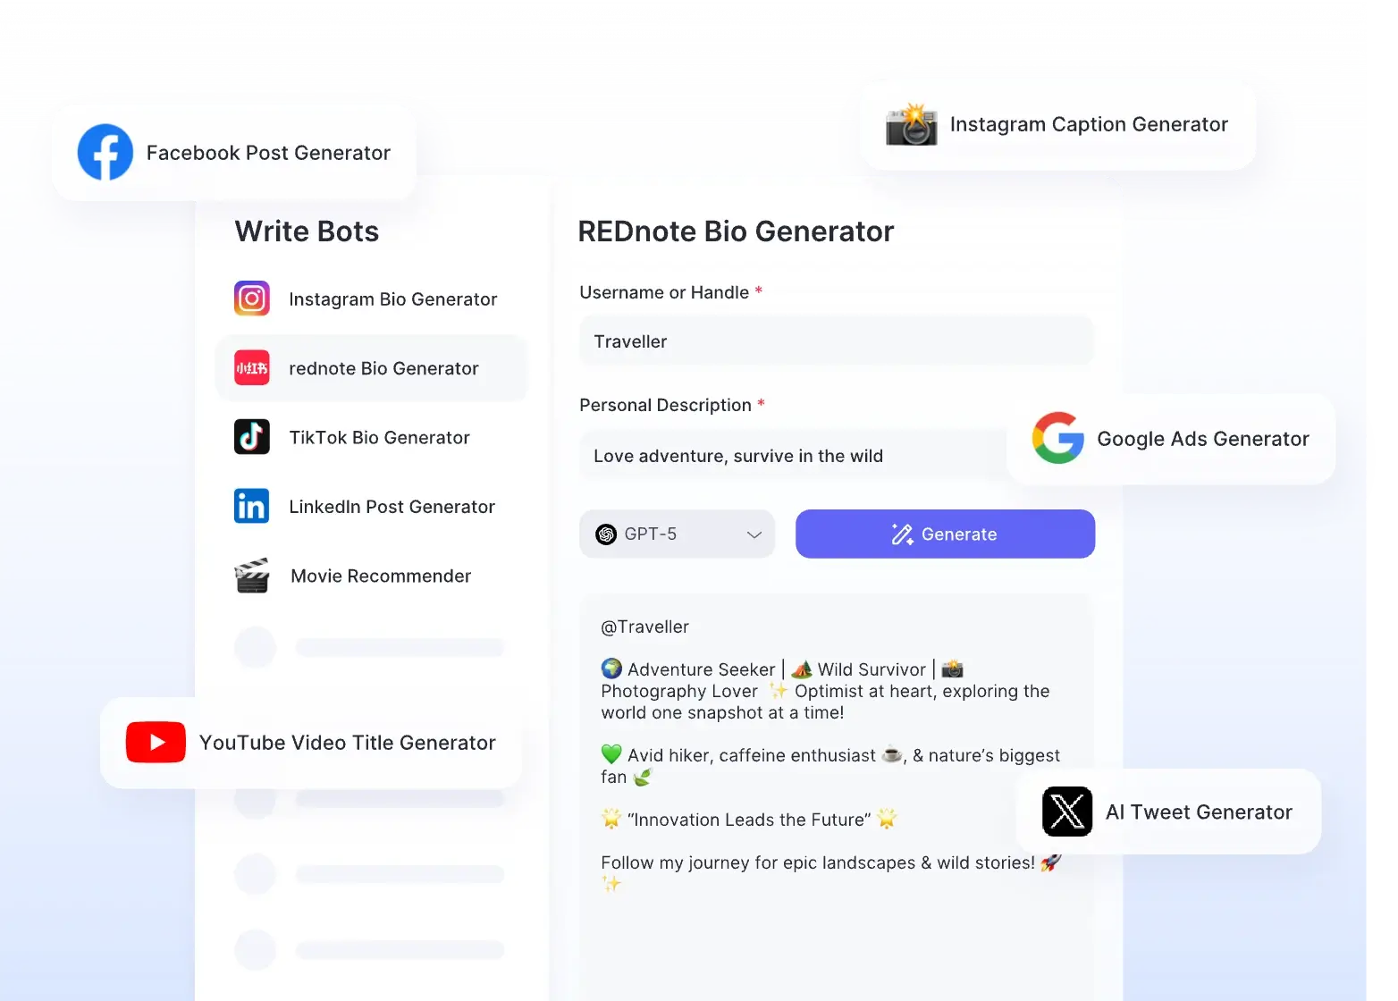Click the OpenAI logo in model selector

coord(606,534)
